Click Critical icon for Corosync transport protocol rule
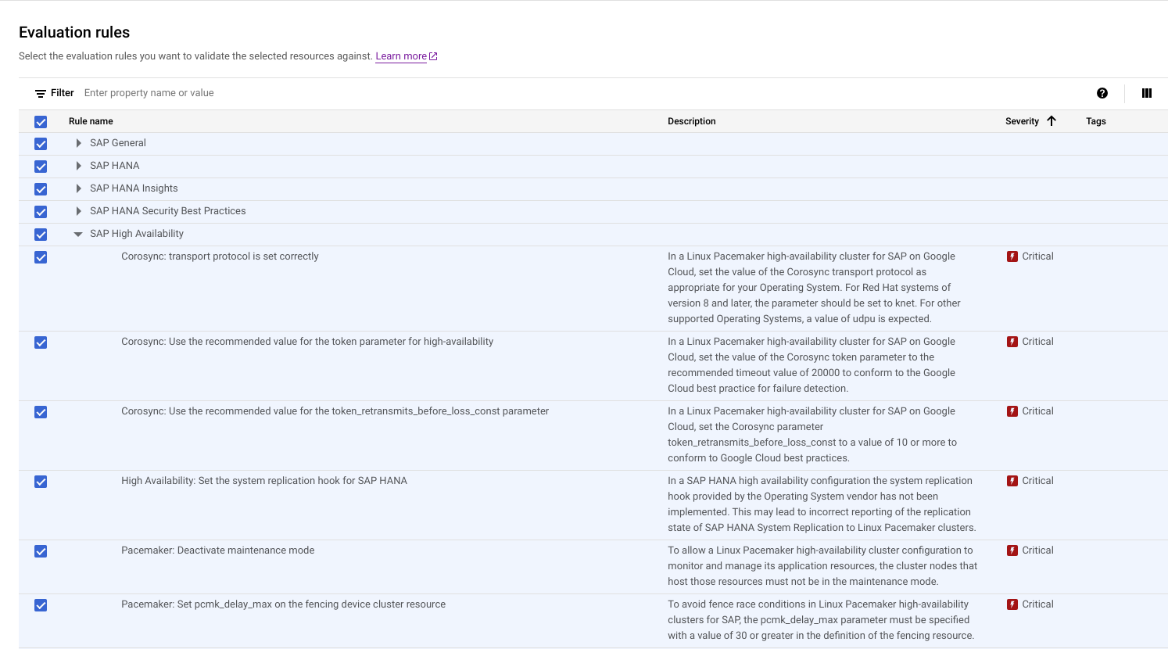The image size is (1168, 649). (x=1012, y=256)
